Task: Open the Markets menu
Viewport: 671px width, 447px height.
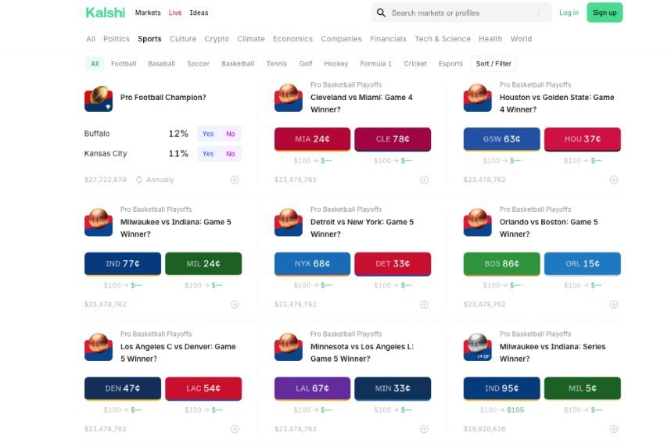Action: click(x=148, y=13)
